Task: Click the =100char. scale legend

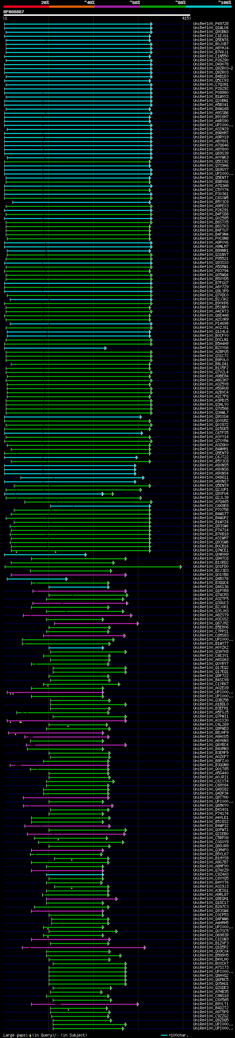Action: [175, 1035]
